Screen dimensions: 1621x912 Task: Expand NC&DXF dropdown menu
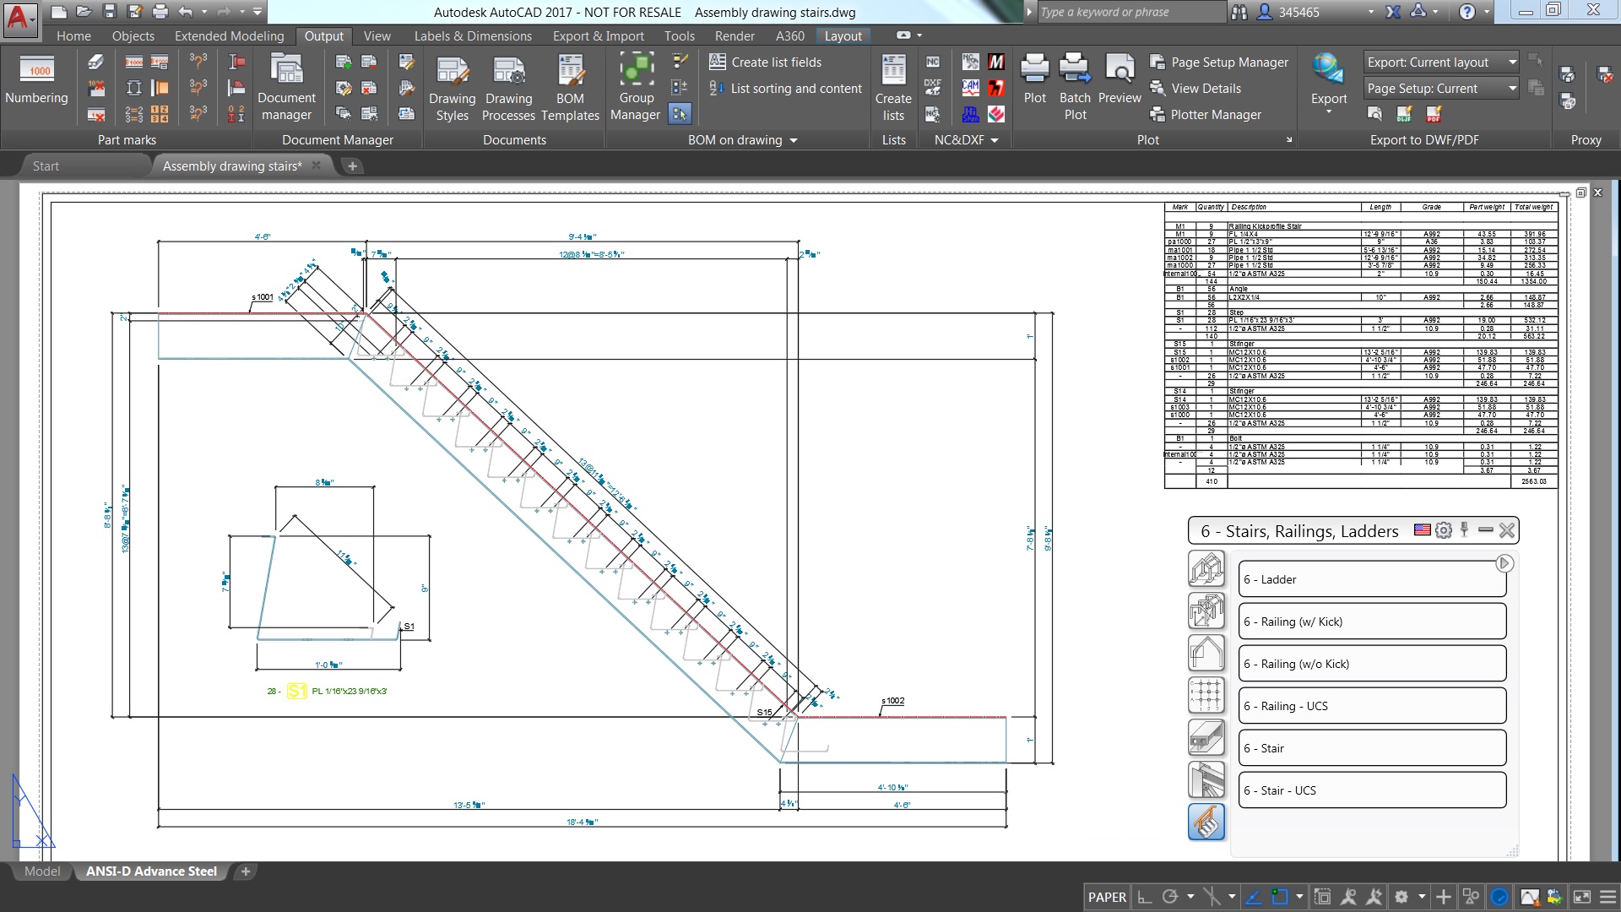[x=995, y=139]
